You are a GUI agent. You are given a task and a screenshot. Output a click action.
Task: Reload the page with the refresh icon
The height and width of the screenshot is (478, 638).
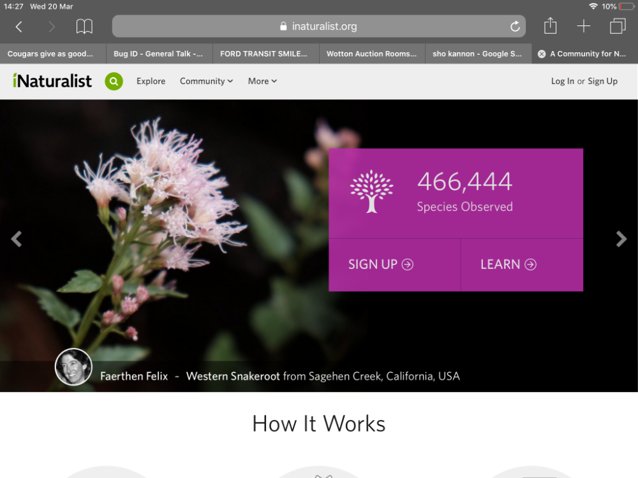pyautogui.click(x=515, y=26)
